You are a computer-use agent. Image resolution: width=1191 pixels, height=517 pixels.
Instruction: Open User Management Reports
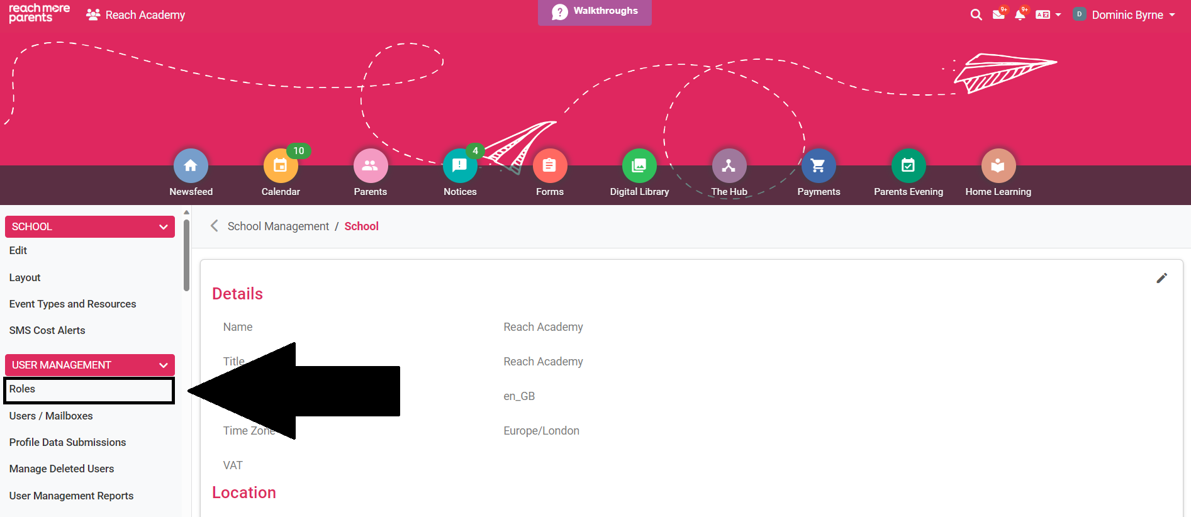(71, 496)
